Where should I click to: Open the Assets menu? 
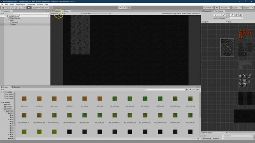coord(12,4)
